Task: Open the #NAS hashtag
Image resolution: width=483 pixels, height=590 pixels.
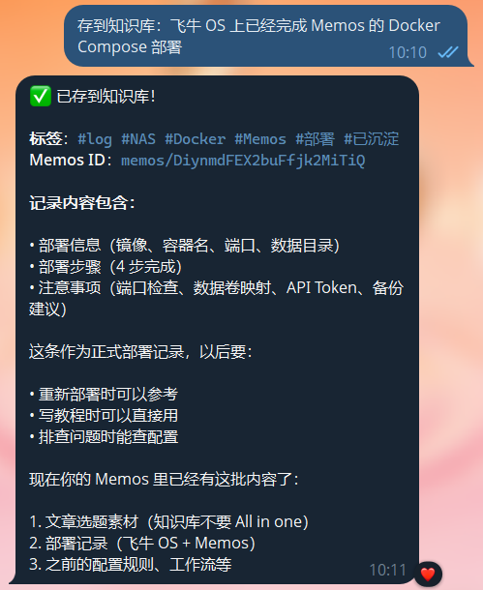Action: [x=138, y=139]
